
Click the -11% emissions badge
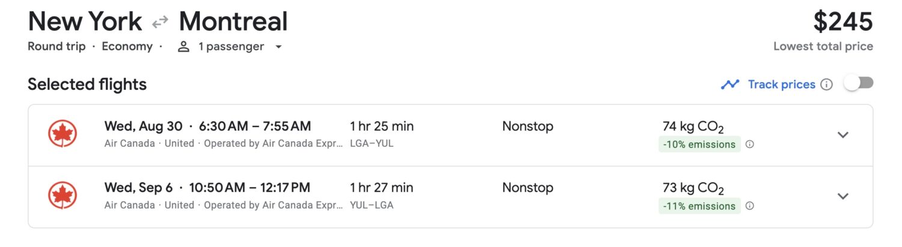pyautogui.click(x=699, y=206)
